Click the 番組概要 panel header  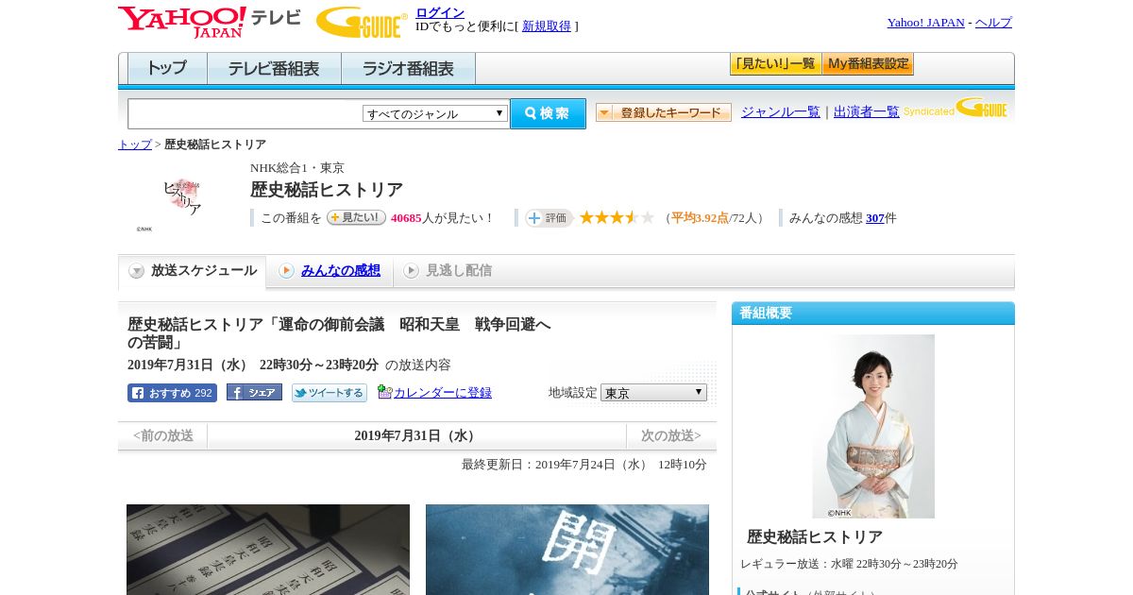(x=873, y=314)
